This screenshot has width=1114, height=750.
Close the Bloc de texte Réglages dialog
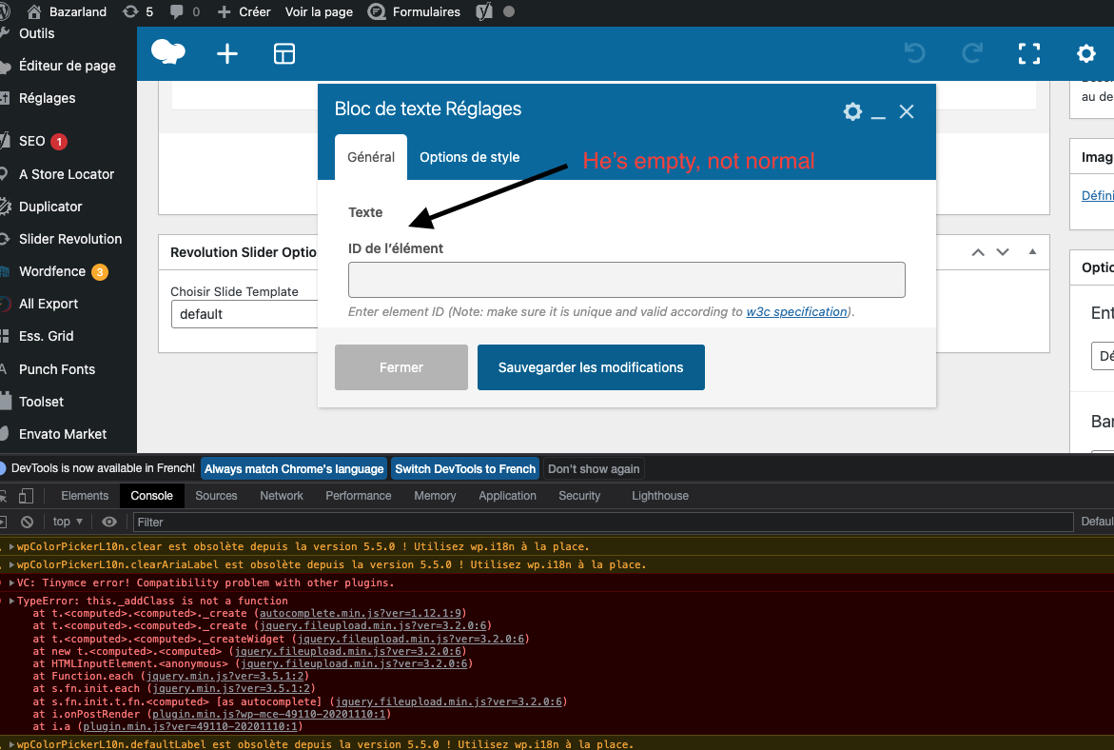coord(907,111)
